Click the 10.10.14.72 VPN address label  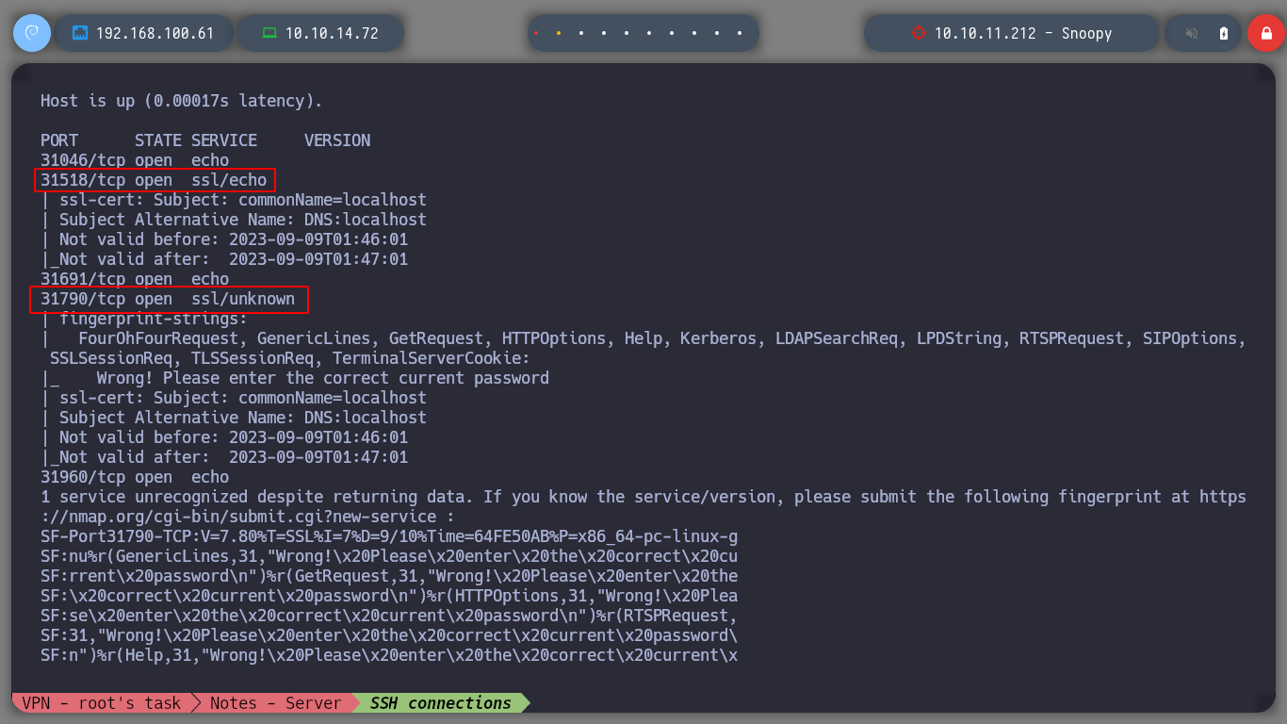coord(332,33)
